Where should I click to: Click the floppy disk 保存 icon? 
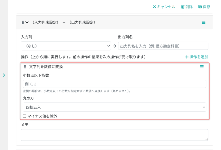pos(200,7)
